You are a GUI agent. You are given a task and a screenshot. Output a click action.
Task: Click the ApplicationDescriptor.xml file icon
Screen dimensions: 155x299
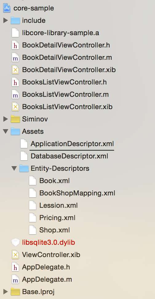point(24,144)
